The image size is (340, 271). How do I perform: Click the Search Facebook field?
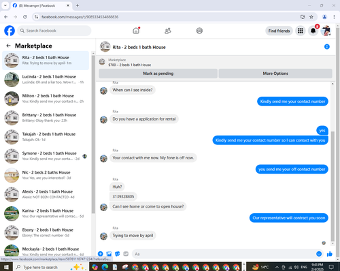point(54,31)
